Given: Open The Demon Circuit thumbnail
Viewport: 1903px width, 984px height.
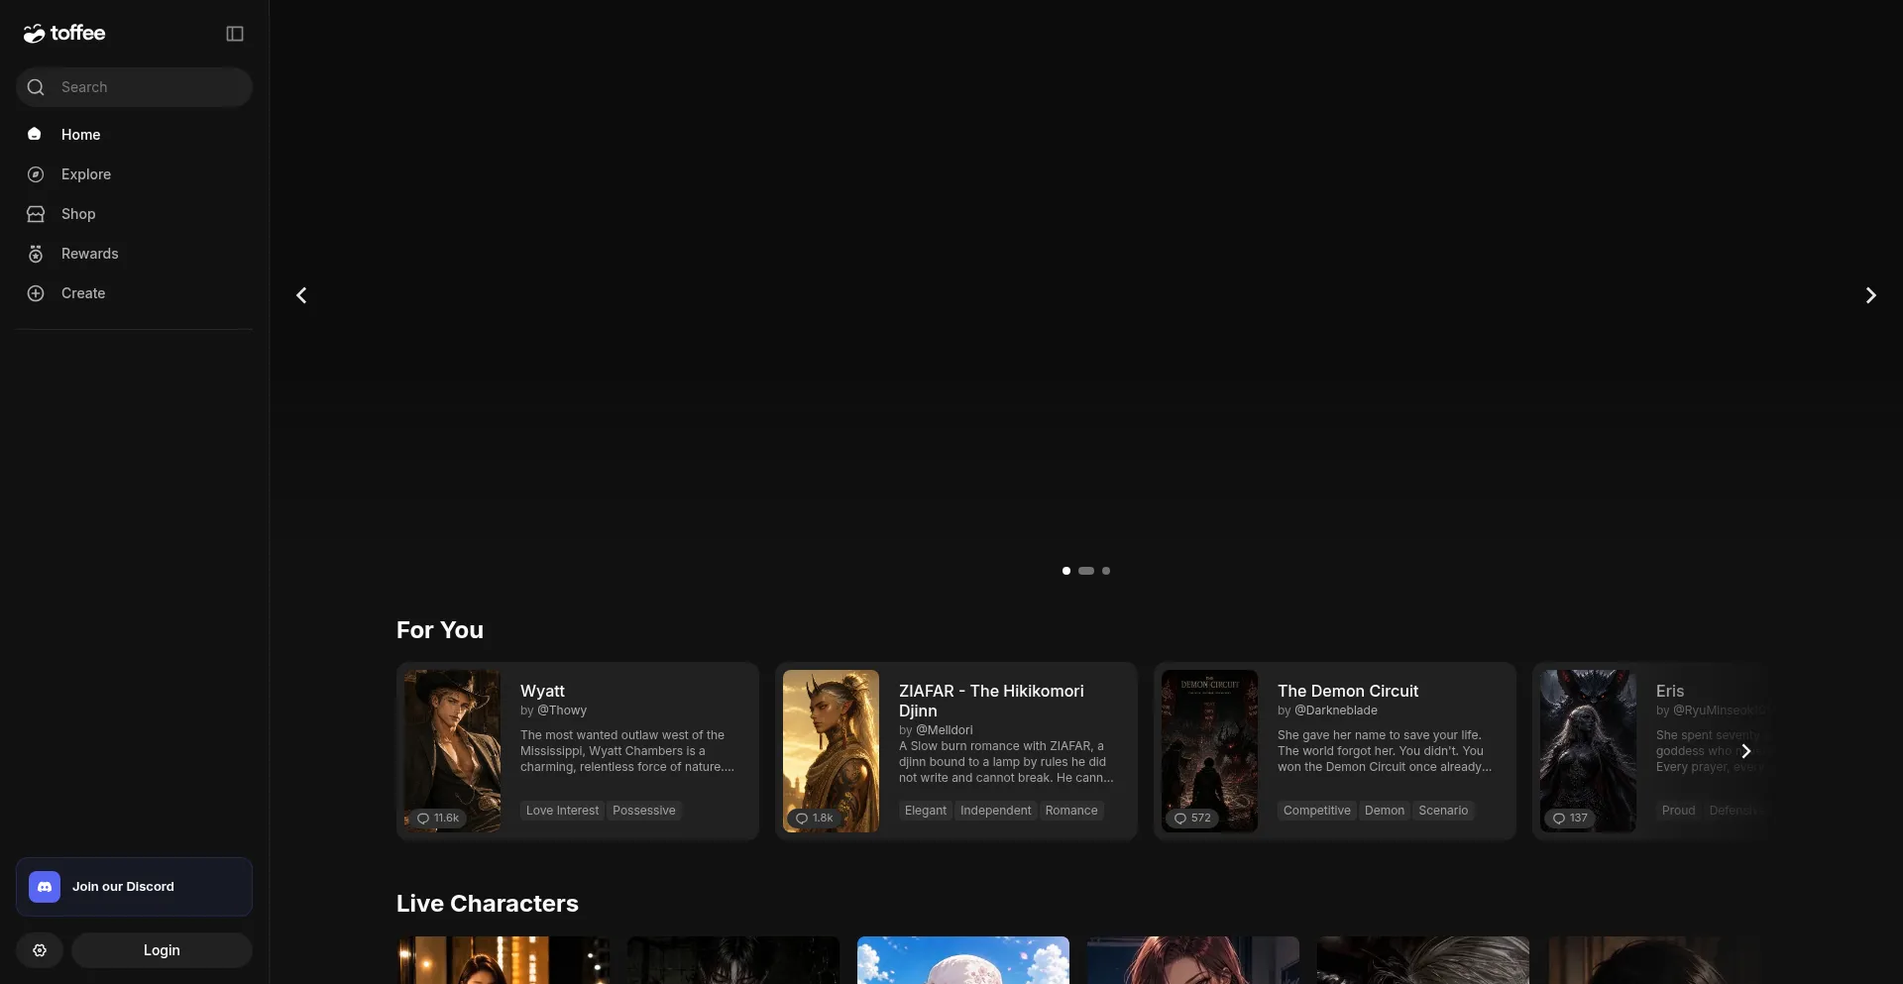Looking at the screenshot, I should 1210,751.
